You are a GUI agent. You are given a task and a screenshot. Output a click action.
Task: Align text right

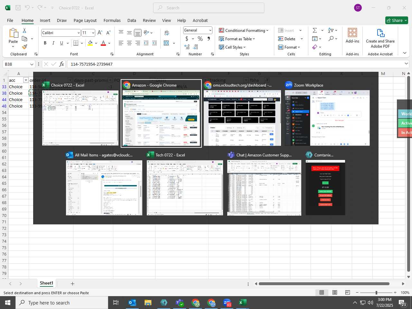click(x=138, y=43)
